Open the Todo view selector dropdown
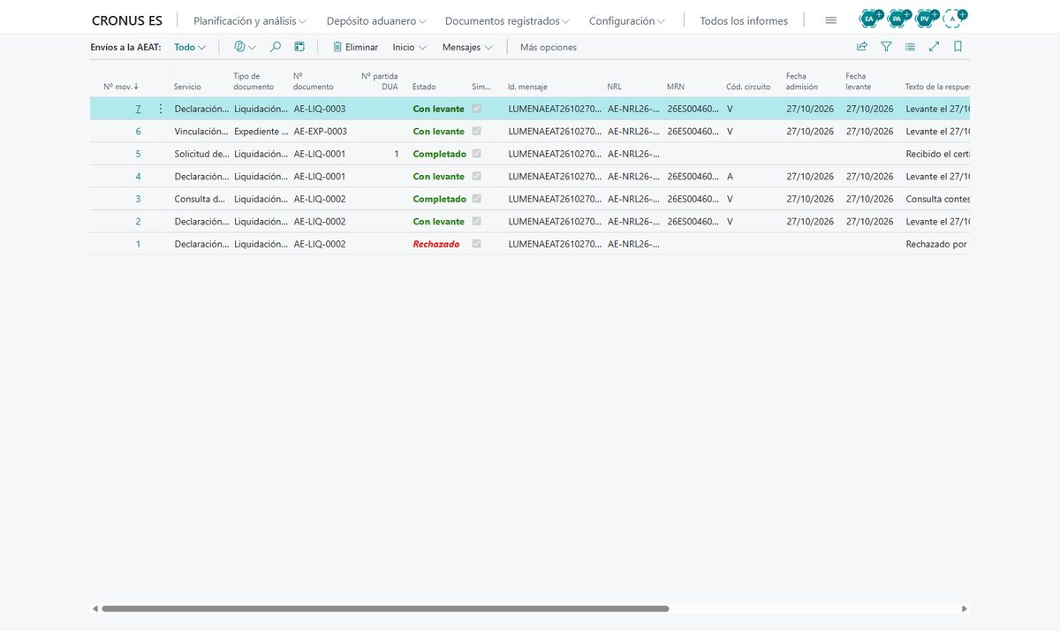 (x=190, y=47)
